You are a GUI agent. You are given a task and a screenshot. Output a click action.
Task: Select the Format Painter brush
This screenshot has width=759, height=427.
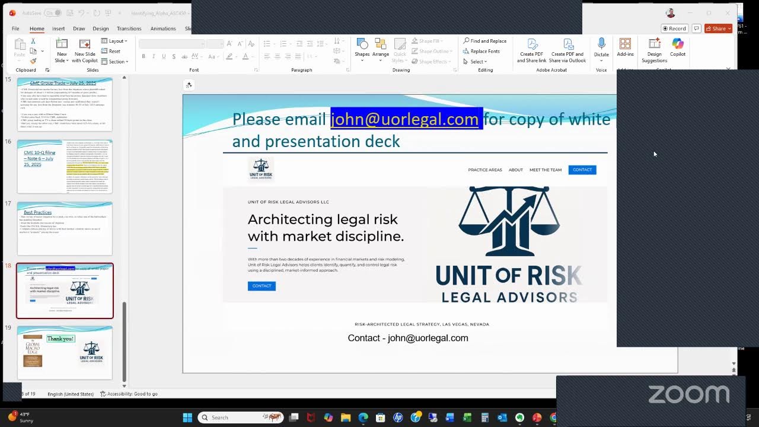[33, 60]
